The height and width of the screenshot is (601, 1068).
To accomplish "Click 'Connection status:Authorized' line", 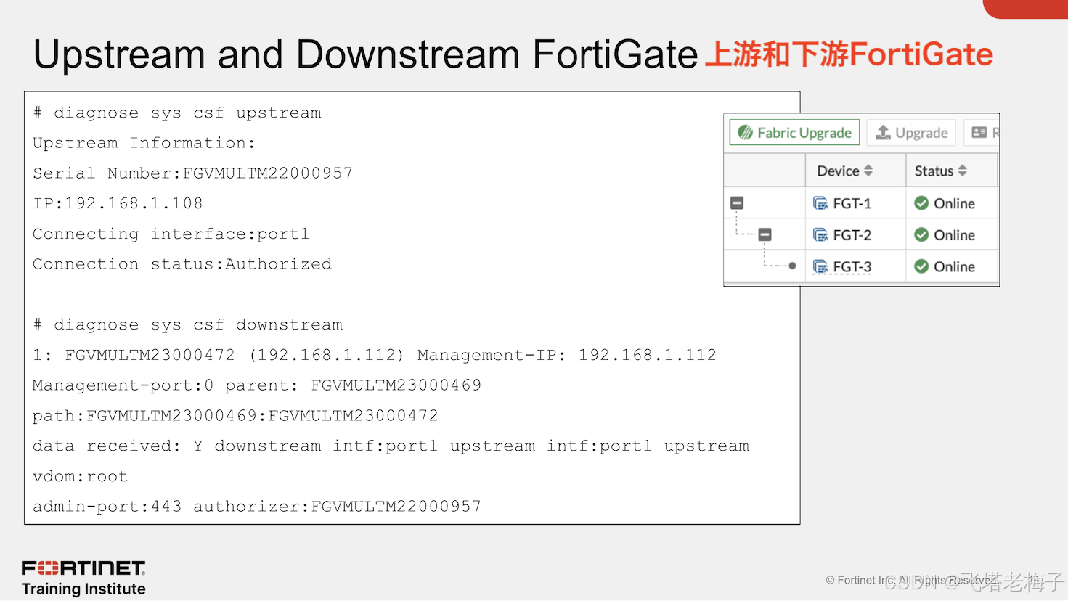I will pyautogui.click(x=182, y=264).
